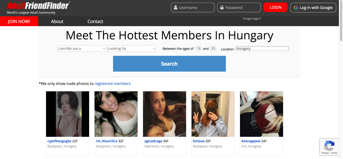343x159 pixels.
Task: Open the Contact page
Action: coord(95,21)
